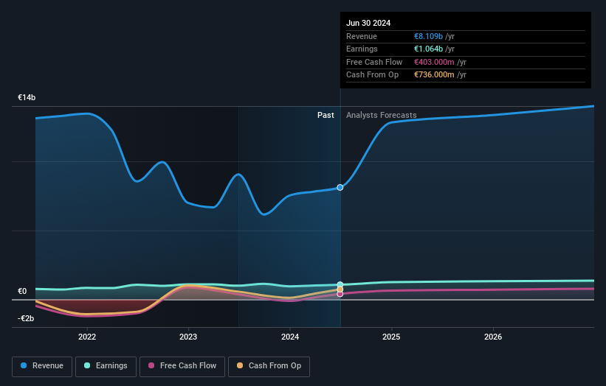The height and width of the screenshot is (386, 606).
Task: Click the 'Free Cash Flow' label in tooltip
Action: pyautogui.click(x=374, y=62)
